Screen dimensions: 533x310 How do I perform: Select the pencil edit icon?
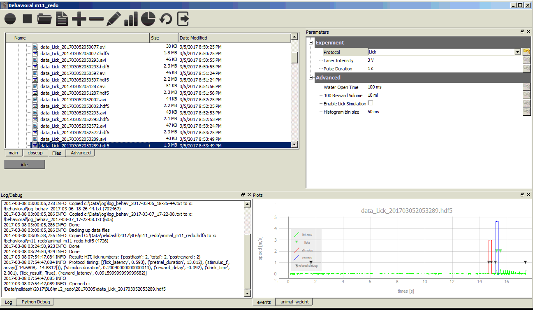(x=114, y=19)
